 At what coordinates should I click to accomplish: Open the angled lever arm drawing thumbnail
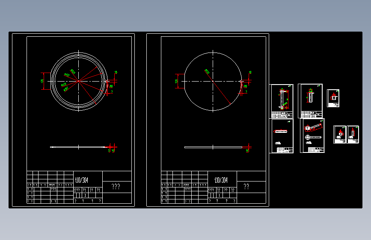312,136
